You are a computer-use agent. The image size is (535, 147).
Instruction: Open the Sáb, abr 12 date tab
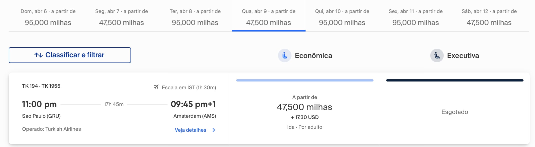[489, 17]
